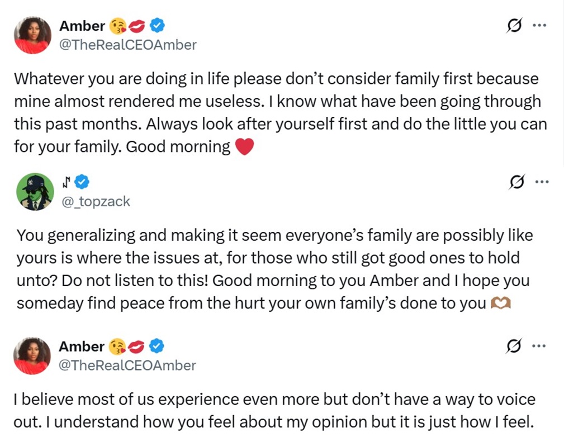Click the "Amber" display name on the family-first tweet

pos(82,26)
